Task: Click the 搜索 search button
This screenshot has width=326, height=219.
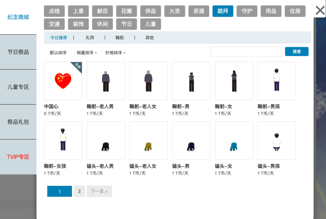Action: coord(297,52)
